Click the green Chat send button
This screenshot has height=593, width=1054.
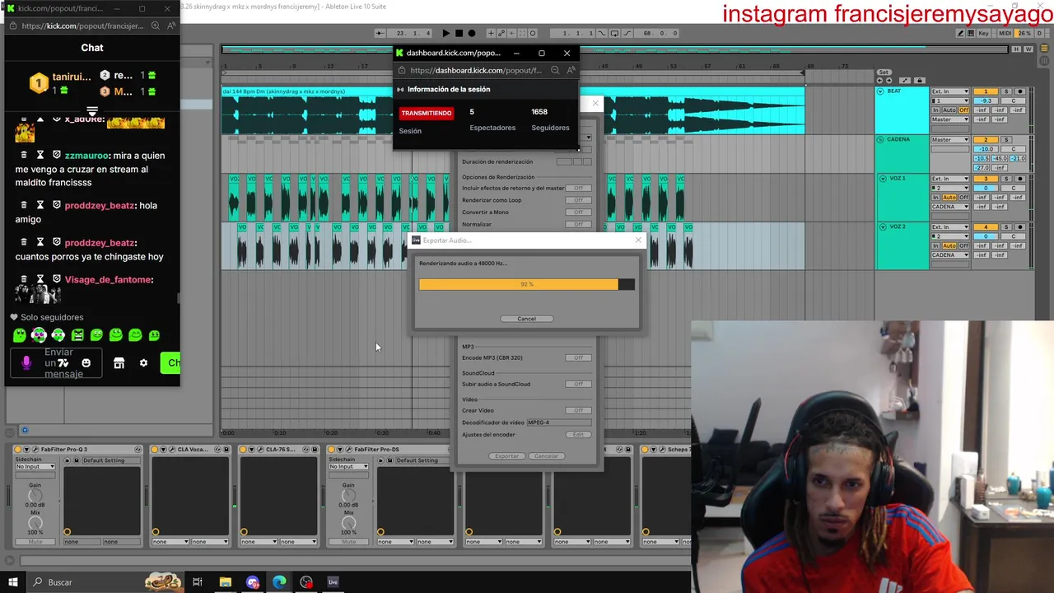pos(170,362)
